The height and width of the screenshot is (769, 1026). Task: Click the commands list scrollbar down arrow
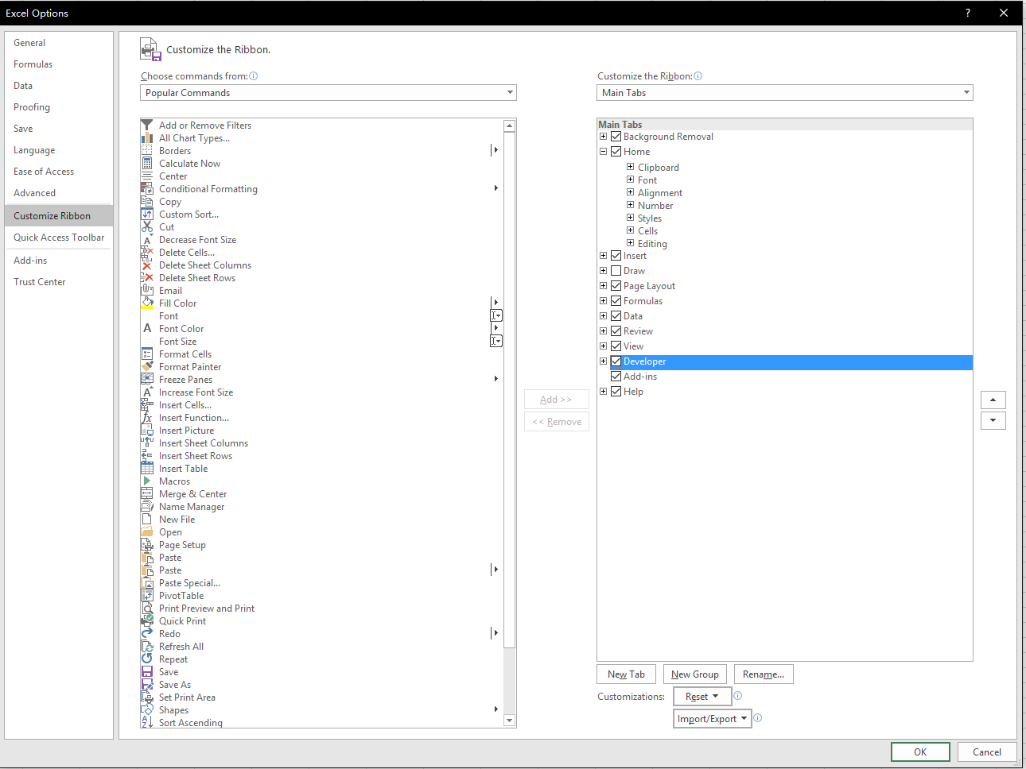point(510,721)
